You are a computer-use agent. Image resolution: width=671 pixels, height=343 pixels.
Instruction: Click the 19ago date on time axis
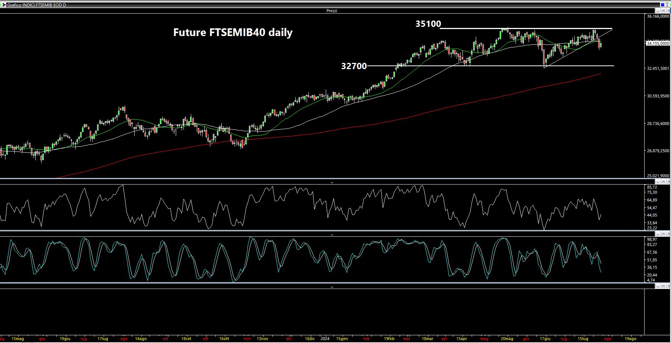[x=630, y=339]
